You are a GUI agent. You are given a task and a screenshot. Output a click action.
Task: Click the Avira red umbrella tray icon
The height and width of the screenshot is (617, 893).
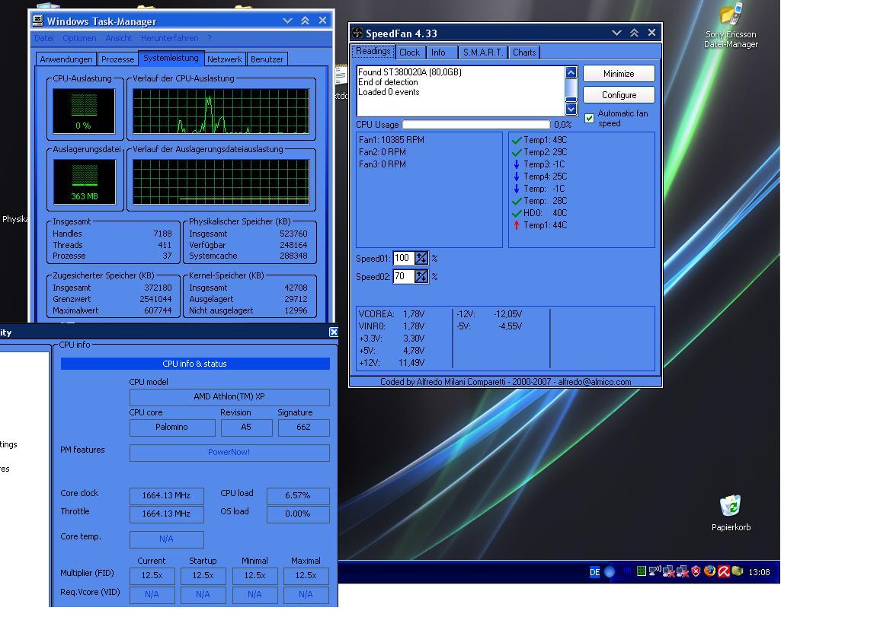point(723,571)
